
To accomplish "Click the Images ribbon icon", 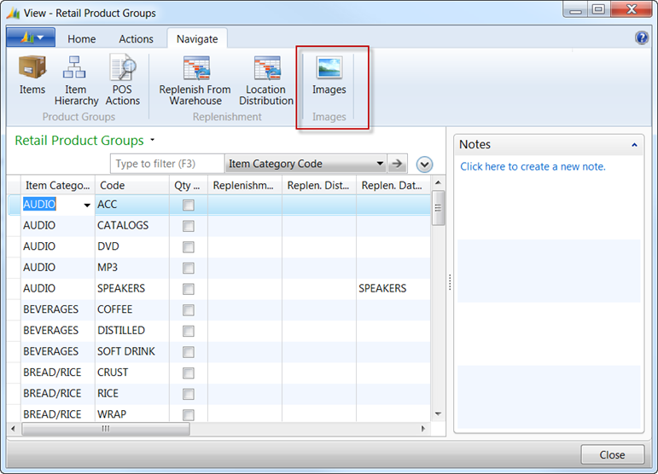I will (x=329, y=75).
